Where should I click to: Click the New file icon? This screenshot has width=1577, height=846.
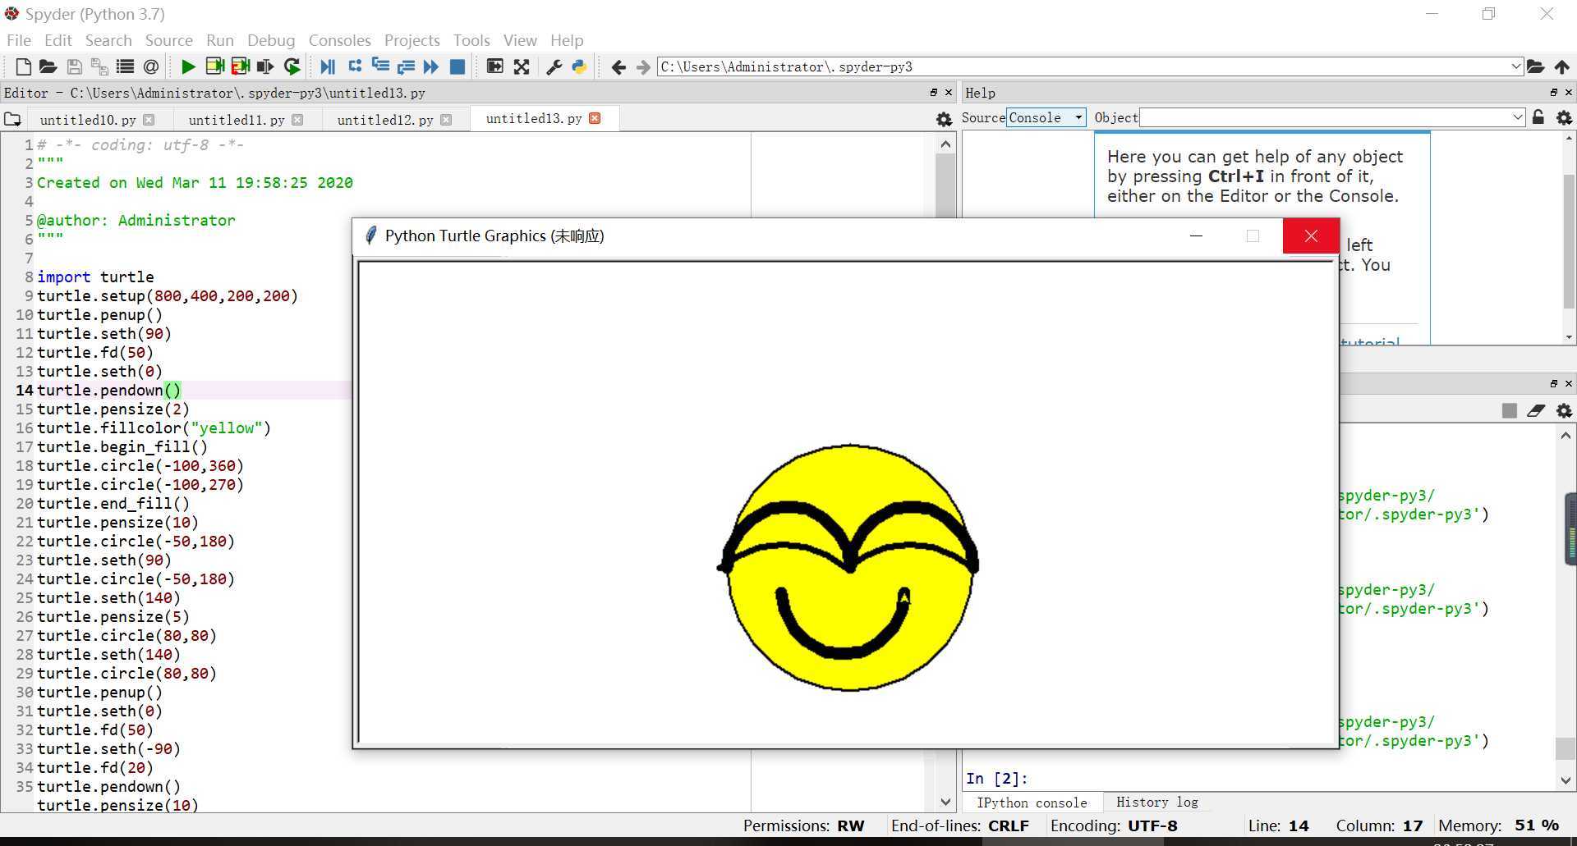click(x=23, y=66)
